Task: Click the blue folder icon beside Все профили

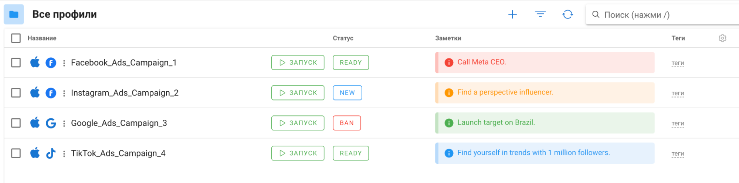Action: click(14, 14)
